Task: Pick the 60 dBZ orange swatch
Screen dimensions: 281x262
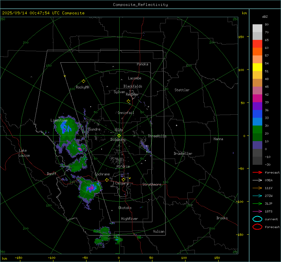Action: pyautogui.click(x=257, y=52)
